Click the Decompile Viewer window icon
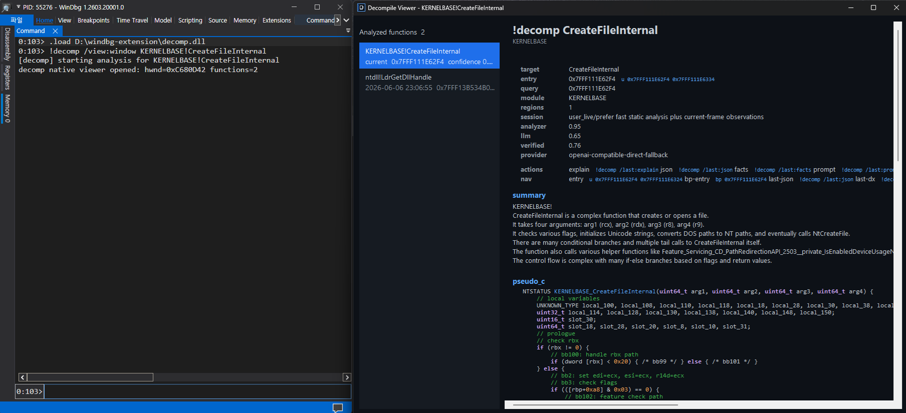This screenshot has height=413, width=906. (361, 8)
